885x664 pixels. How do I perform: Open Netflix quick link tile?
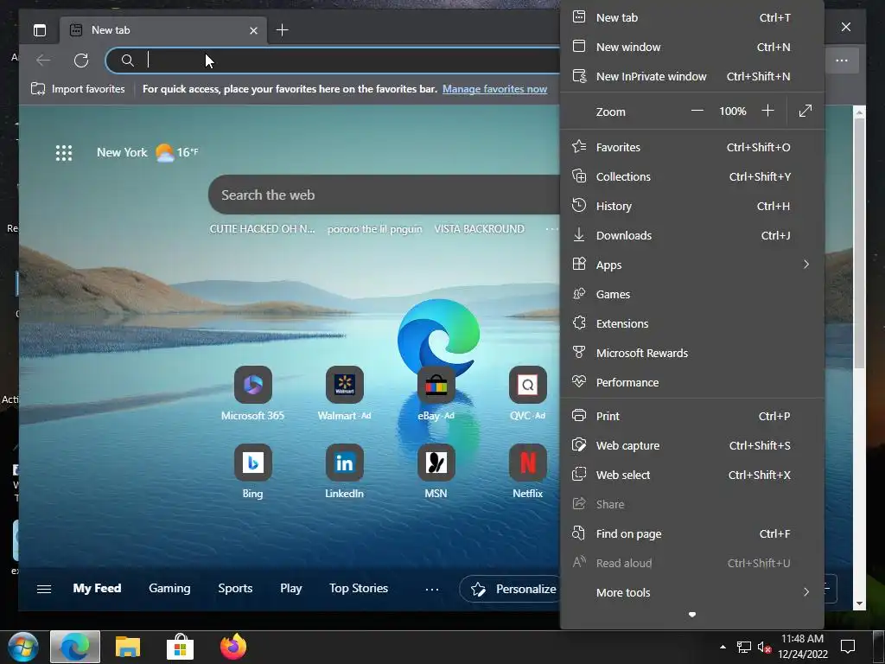(x=528, y=471)
